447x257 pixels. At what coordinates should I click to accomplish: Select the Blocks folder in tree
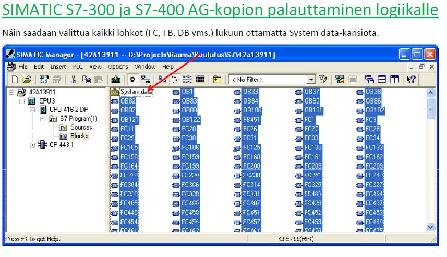pyautogui.click(x=79, y=136)
